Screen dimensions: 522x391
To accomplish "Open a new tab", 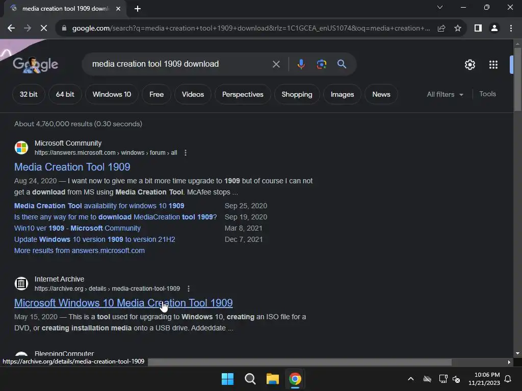I will point(138,9).
